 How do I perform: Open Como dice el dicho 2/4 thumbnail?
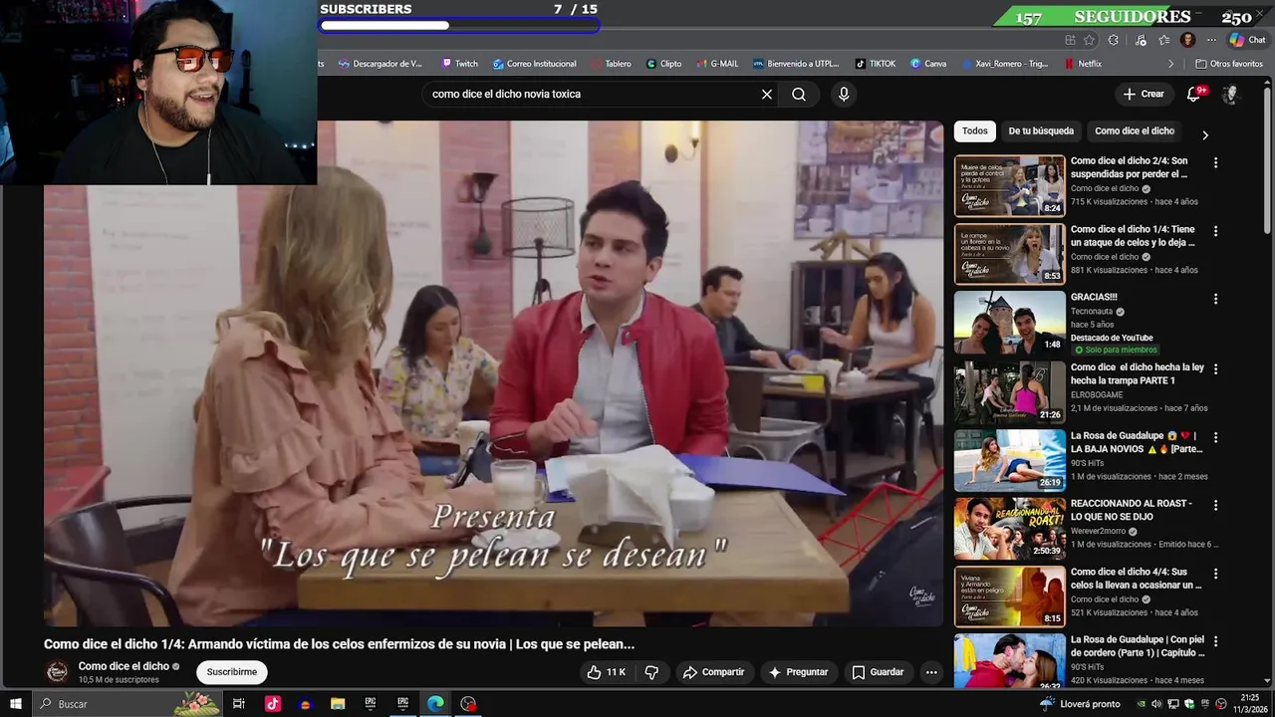tap(1010, 185)
